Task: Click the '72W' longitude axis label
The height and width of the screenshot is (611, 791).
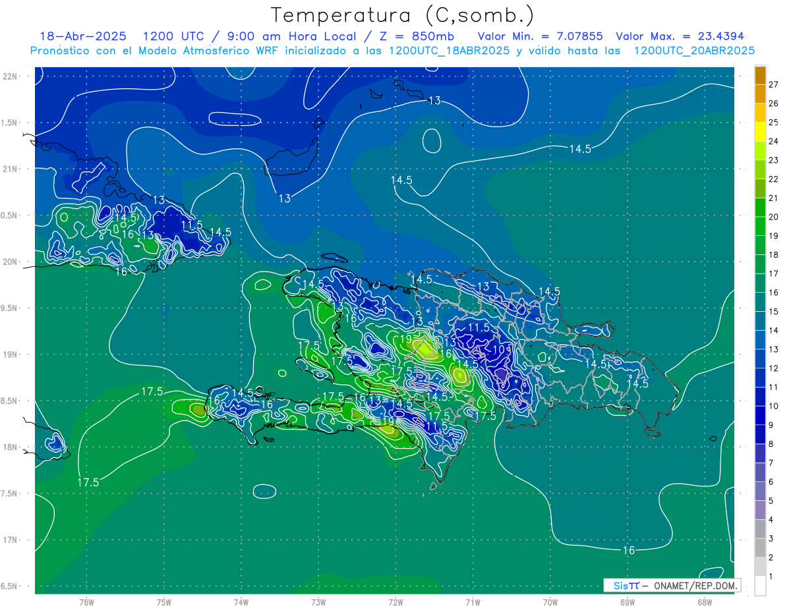Action: (395, 602)
